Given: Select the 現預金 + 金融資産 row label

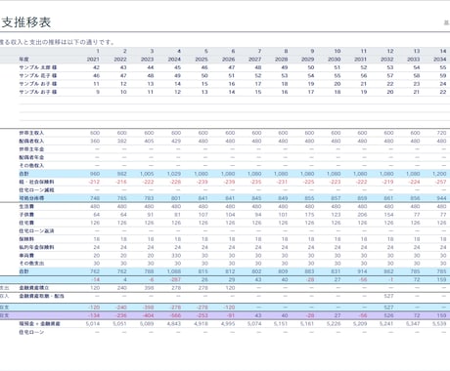Looking at the screenshot, I should 39,324.
